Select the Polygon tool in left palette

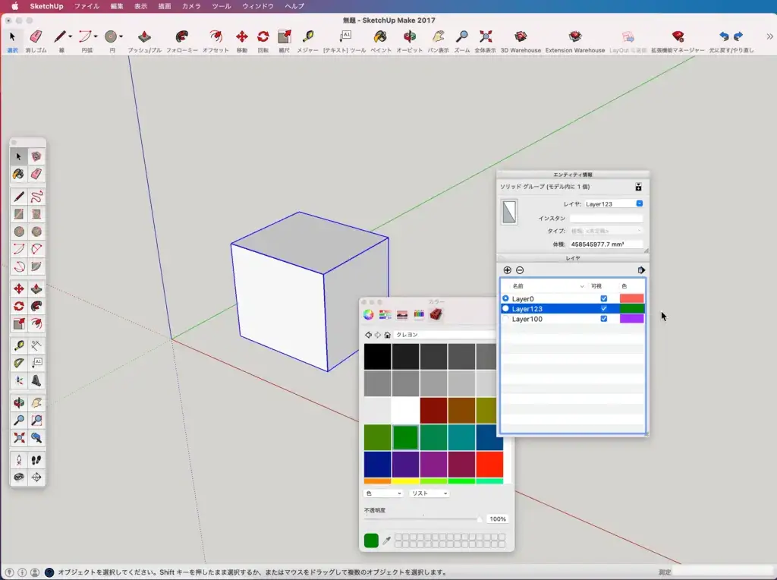(x=36, y=232)
